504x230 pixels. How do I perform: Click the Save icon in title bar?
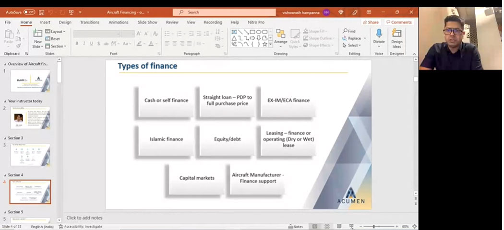pos(42,12)
